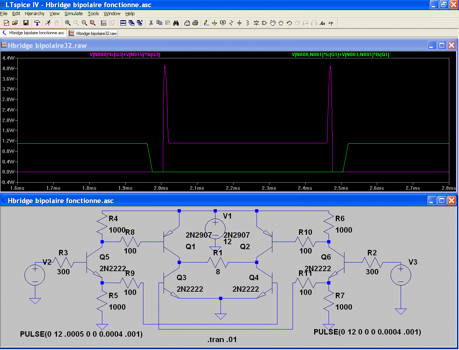Click the Undo arrow icon

coord(289,23)
